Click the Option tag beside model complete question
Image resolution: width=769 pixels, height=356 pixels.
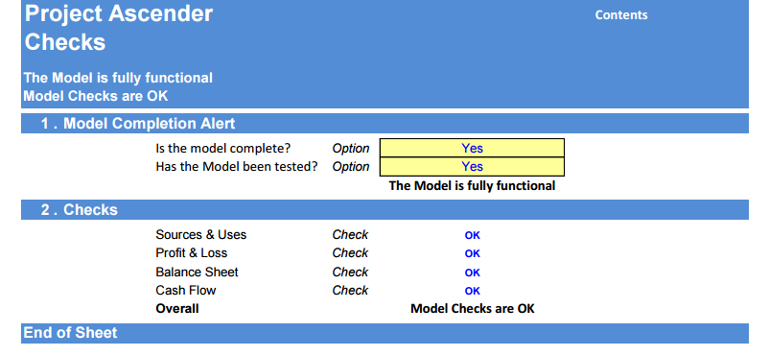[351, 149]
